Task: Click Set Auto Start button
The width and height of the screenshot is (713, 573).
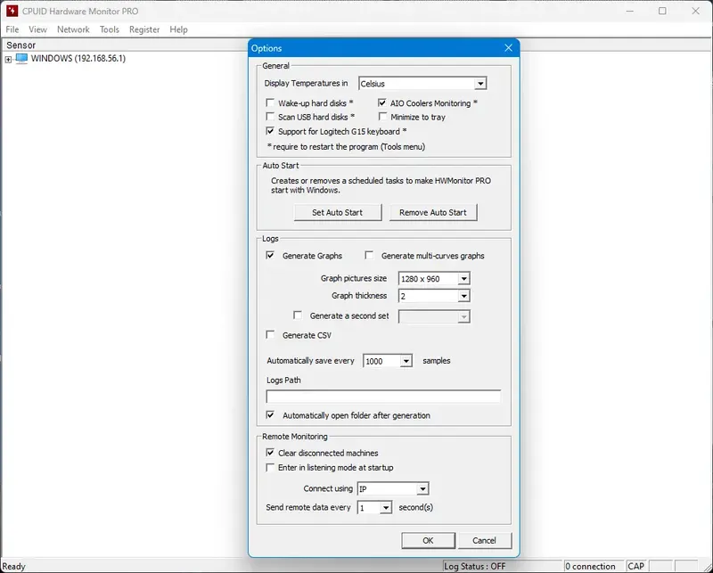Action: tap(338, 212)
